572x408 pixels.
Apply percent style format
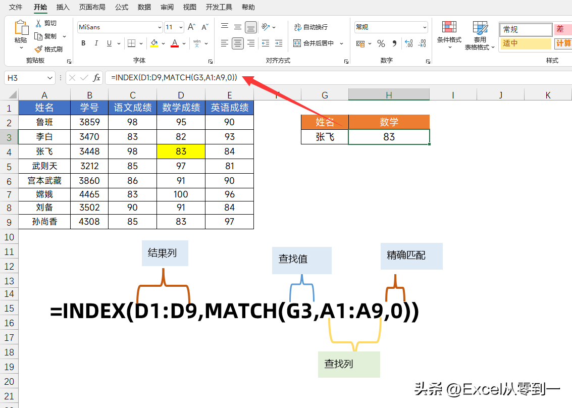(381, 43)
